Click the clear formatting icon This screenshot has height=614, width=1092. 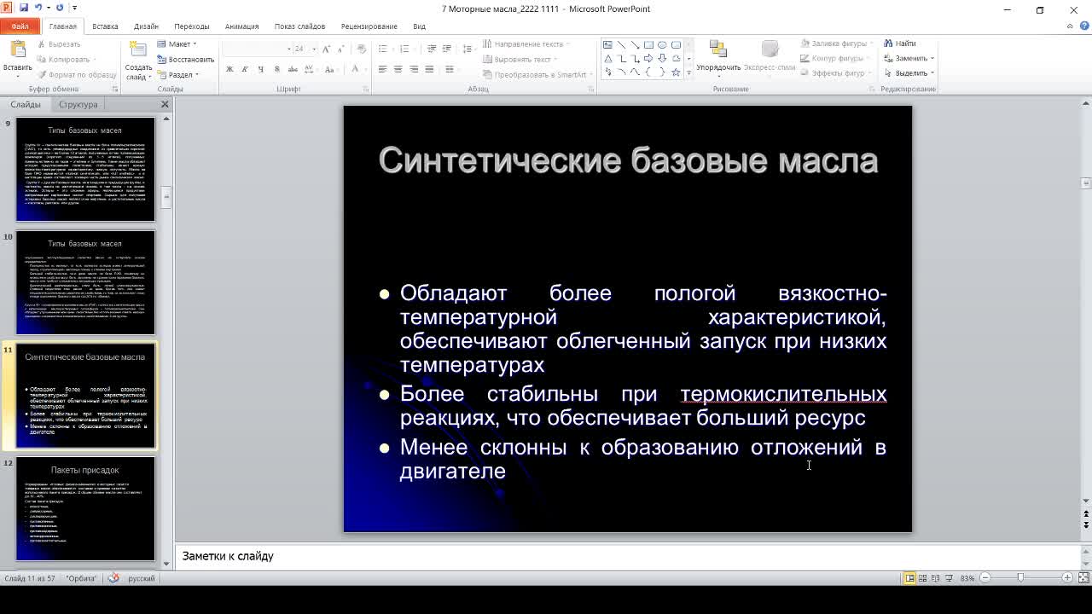(362, 49)
